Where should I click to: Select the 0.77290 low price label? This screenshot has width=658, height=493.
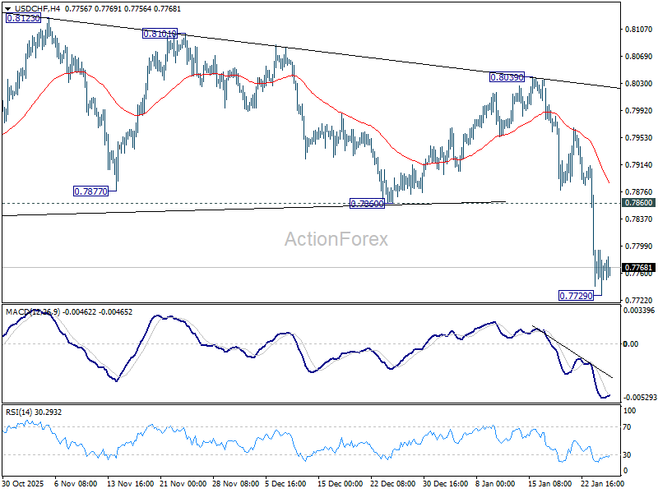pos(577,296)
